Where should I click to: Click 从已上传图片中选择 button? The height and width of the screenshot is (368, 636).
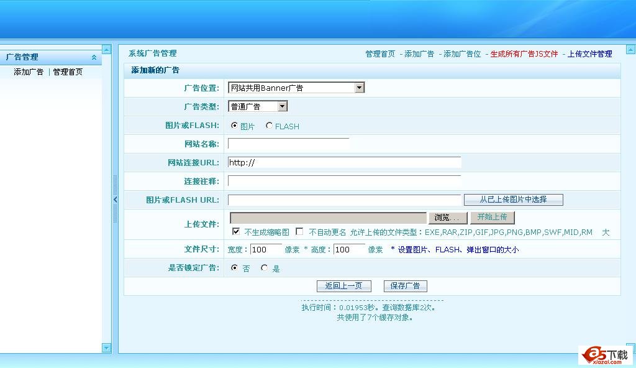[x=513, y=200]
